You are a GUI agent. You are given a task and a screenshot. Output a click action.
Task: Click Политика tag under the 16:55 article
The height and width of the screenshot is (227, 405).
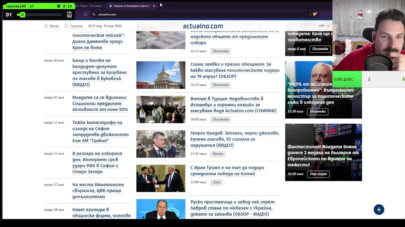click(x=221, y=51)
